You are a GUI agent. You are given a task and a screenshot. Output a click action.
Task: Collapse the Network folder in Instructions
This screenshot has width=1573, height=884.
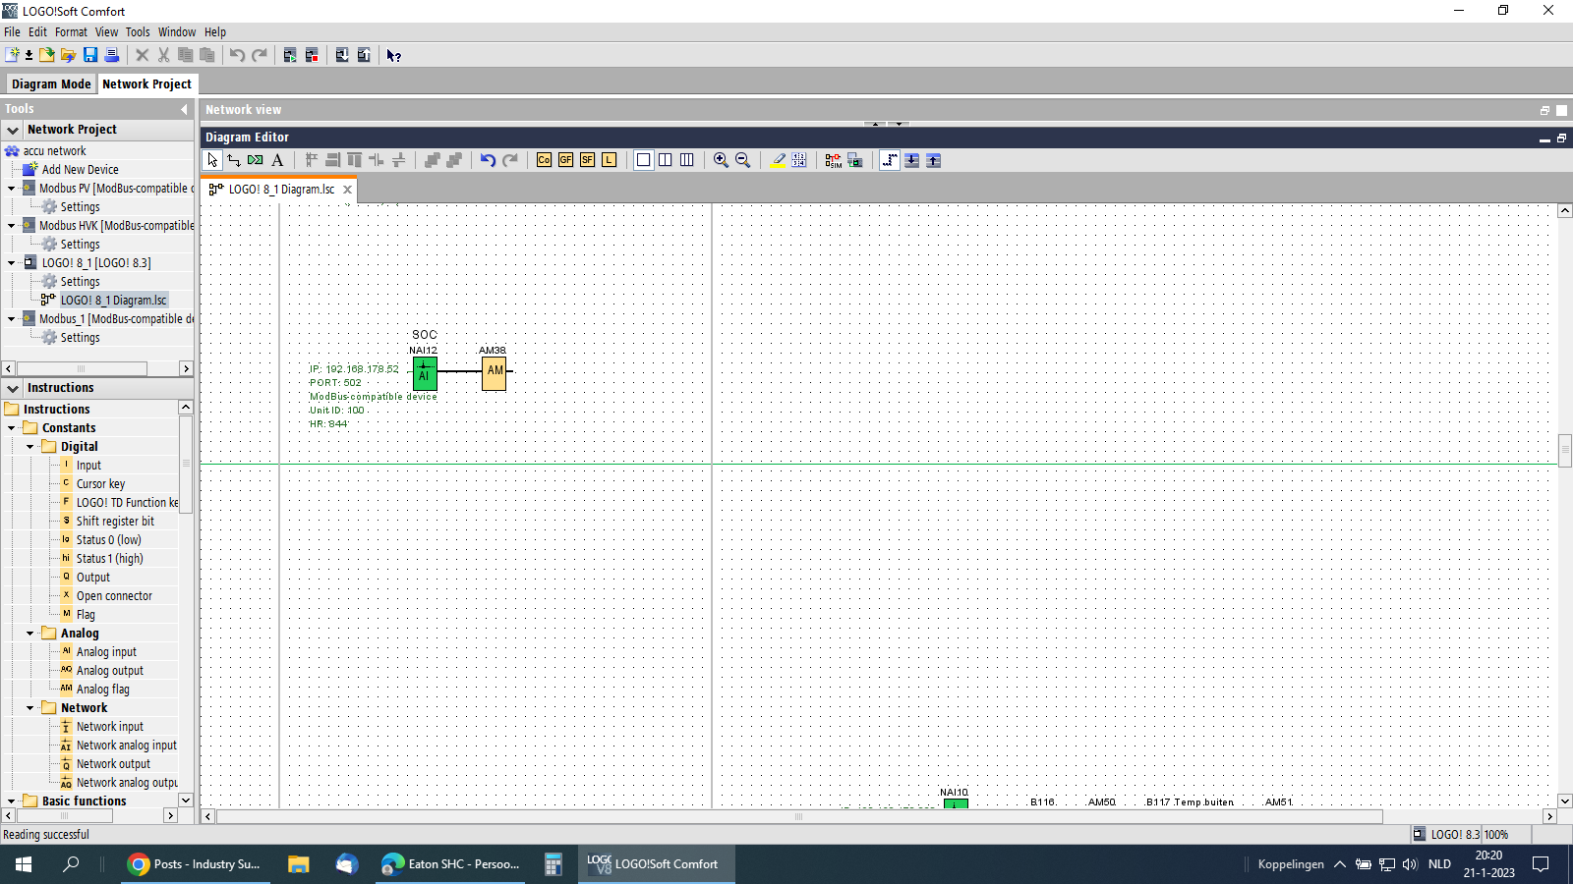[x=30, y=708]
